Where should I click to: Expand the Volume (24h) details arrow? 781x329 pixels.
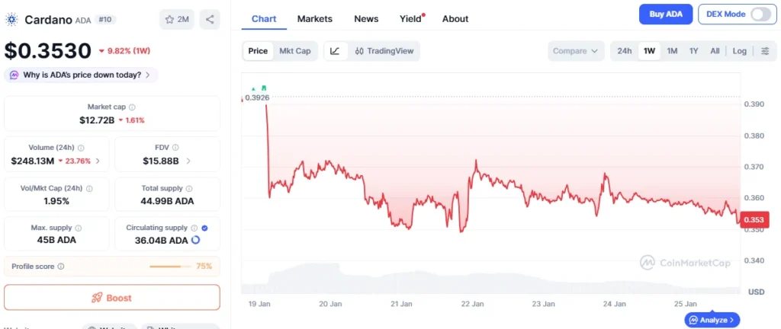(x=98, y=161)
